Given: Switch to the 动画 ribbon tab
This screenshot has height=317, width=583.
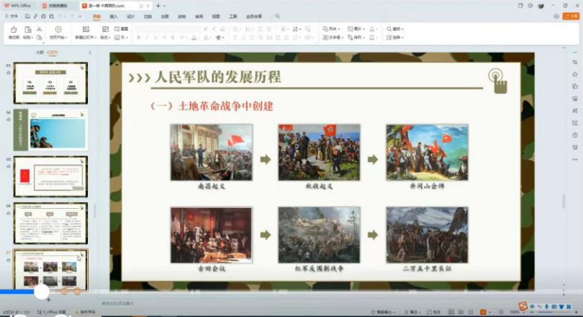Looking at the screenshot, I should click(x=165, y=16).
